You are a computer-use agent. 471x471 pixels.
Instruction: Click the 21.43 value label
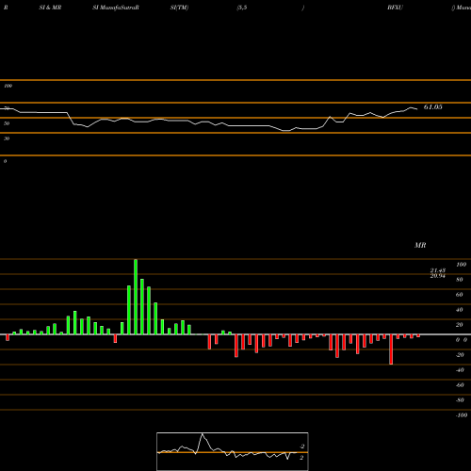point(438,270)
